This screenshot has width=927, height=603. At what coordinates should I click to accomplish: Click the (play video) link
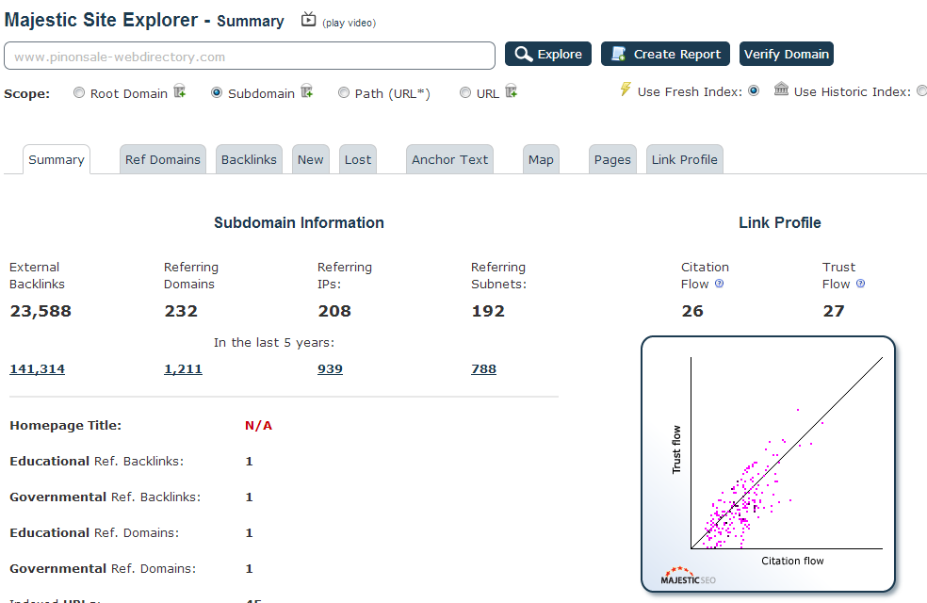(x=349, y=23)
